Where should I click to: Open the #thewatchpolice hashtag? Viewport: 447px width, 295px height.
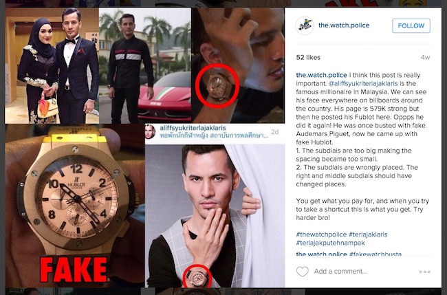click(x=321, y=234)
